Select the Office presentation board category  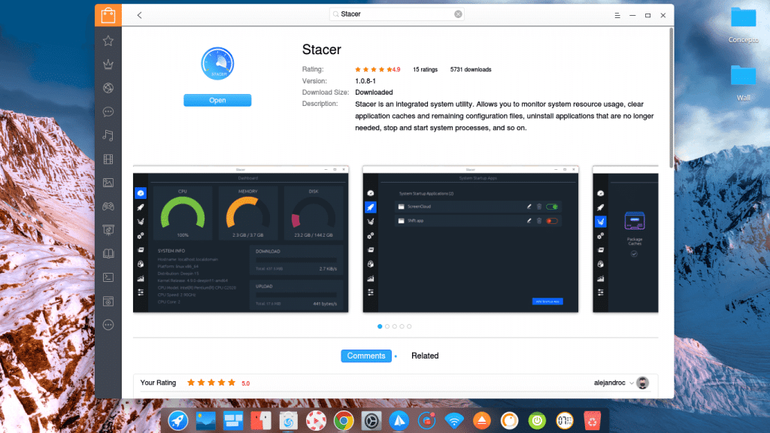(108, 230)
